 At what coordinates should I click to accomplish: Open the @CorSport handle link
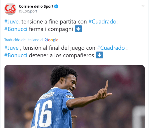pyautogui.click(x=28, y=11)
